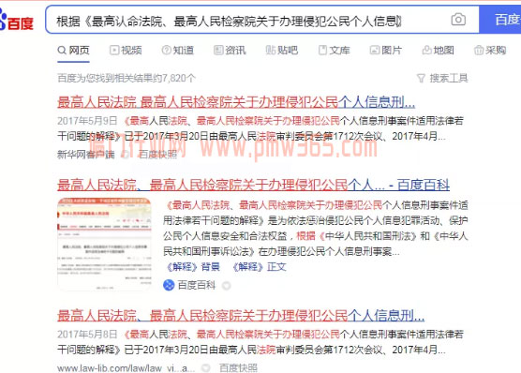Click the funnel icon by 搜索工具
Image resolution: width=521 pixels, height=373 pixels.
pos(421,79)
